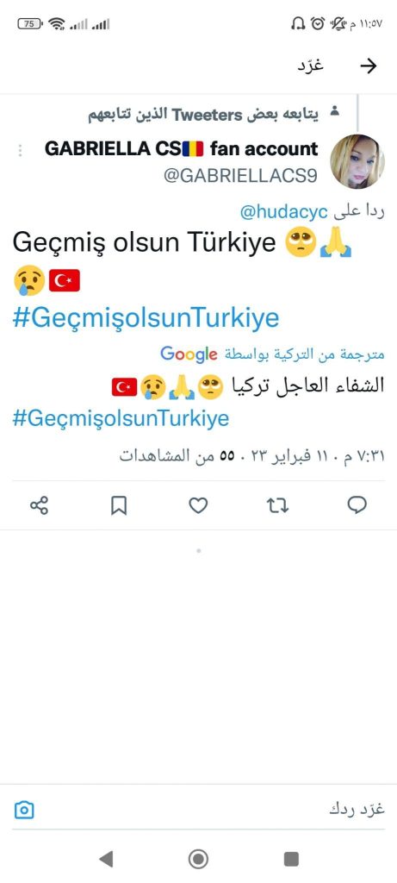Tap the Android recent apps square
Screen dimensions: 397x883
coord(291,859)
